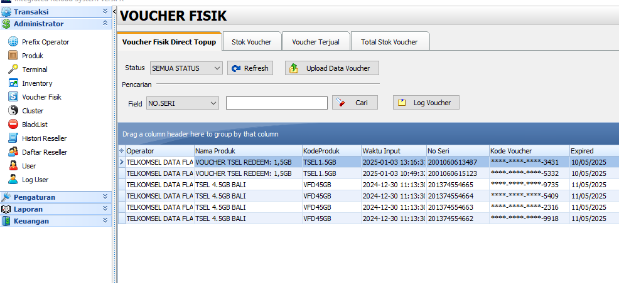Sort by Nama Produk column header
The width and height of the screenshot is (619, 283).
(249, 151)
